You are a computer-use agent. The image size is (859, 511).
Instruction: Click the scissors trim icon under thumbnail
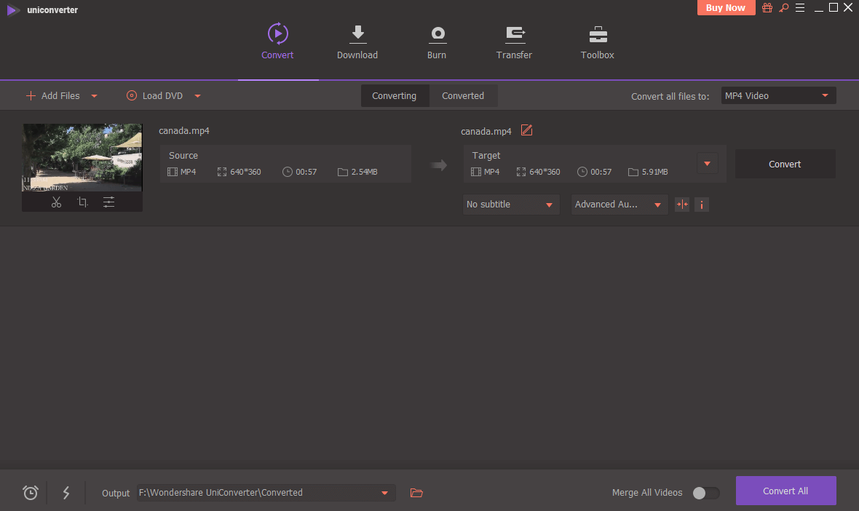(x=56, y=202)
